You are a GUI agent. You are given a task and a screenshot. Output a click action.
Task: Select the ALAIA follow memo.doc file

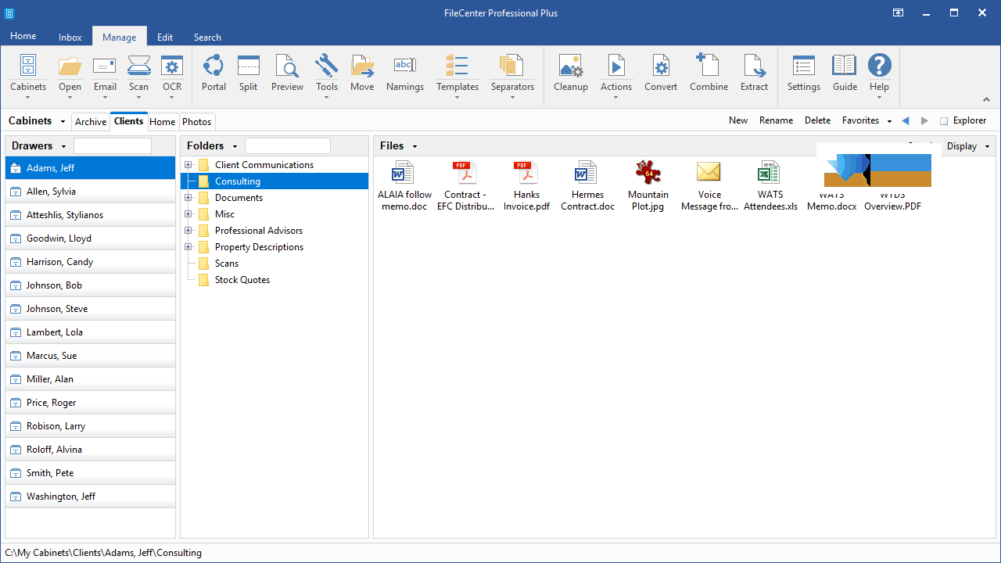(x=404, y=186)
